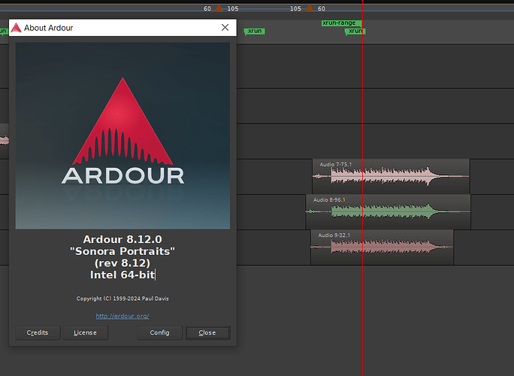Show the License text

pyautogui.click(x=85, y=332)
